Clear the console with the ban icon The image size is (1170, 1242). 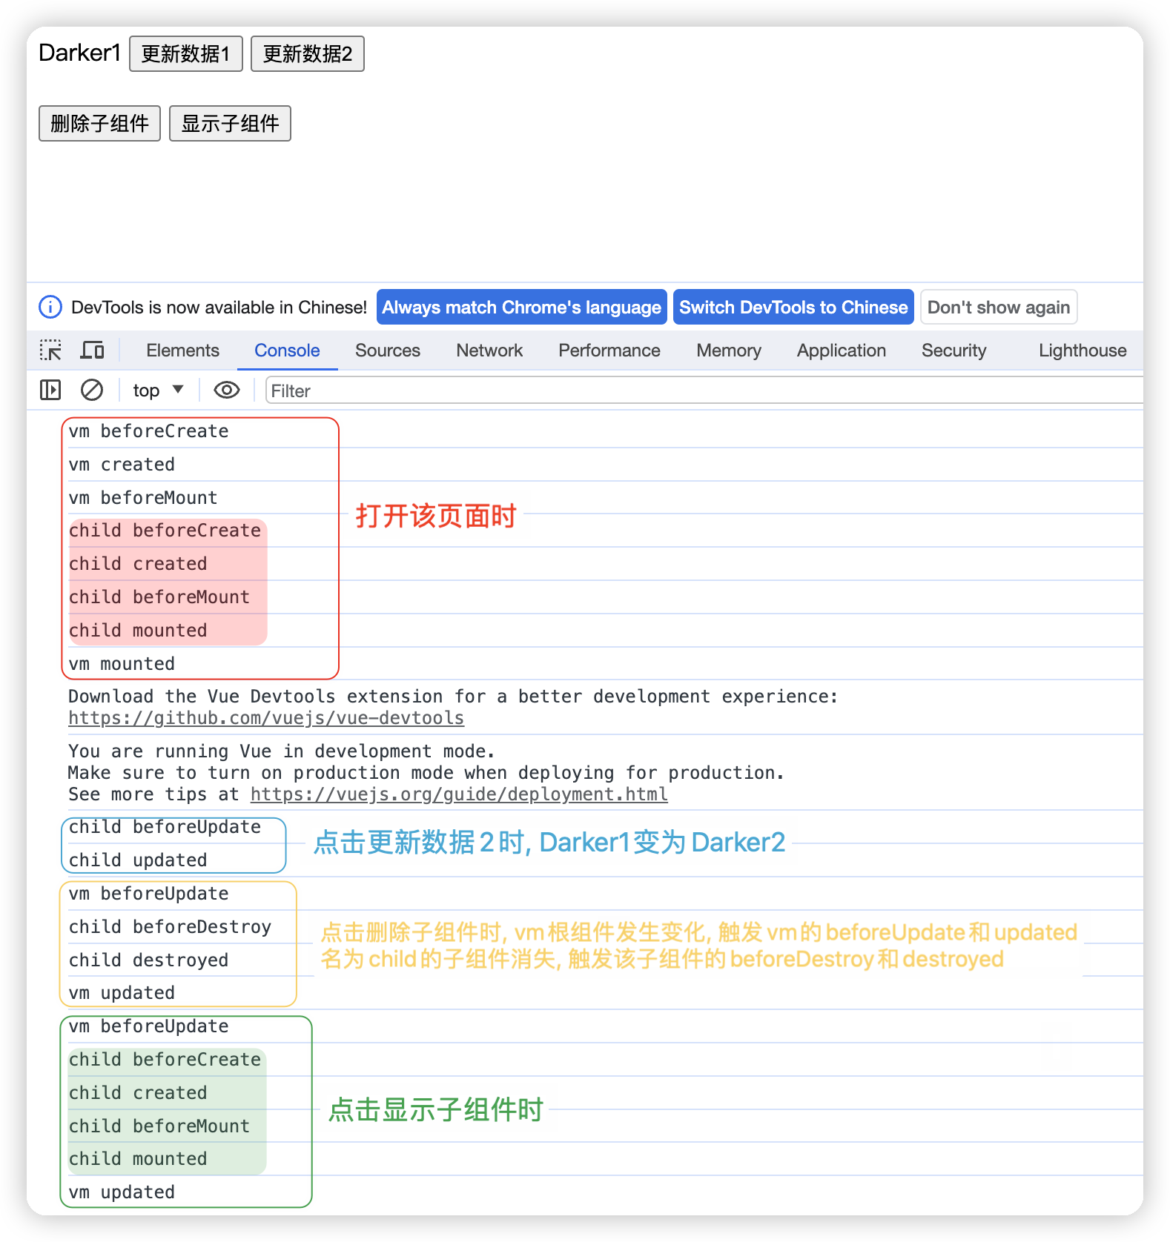coord(92,391)
